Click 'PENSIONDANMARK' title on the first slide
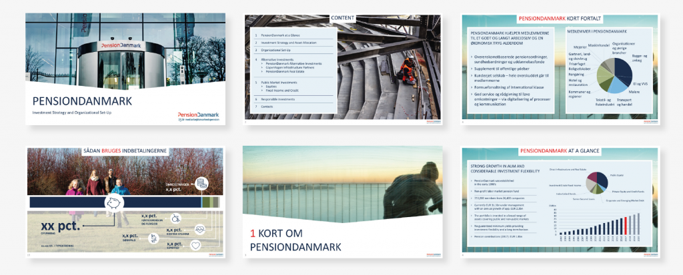 pos(82,101)
